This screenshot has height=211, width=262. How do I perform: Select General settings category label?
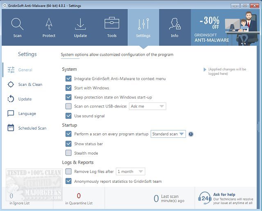(25, 70)
